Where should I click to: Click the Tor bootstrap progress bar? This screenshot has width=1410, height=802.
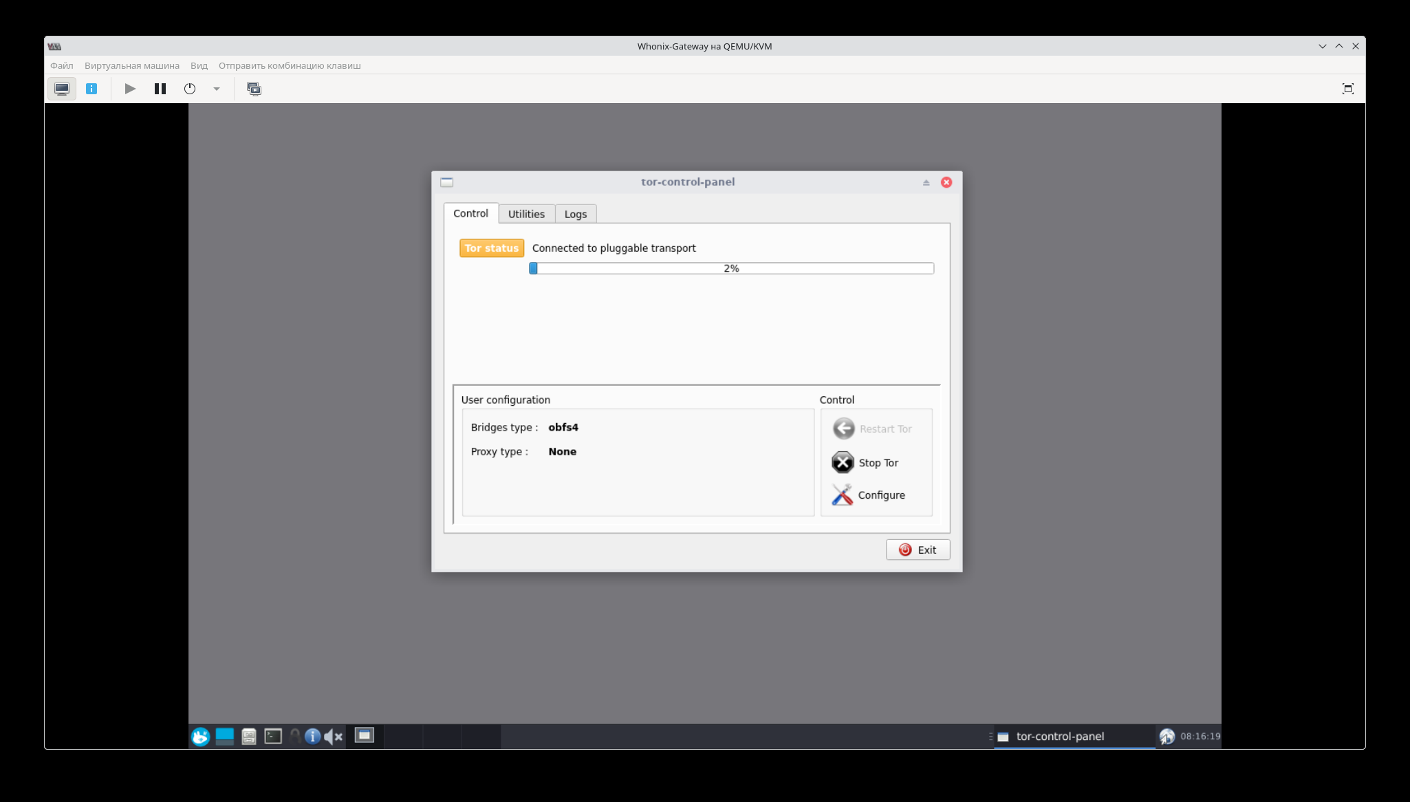tap(731, 268)
